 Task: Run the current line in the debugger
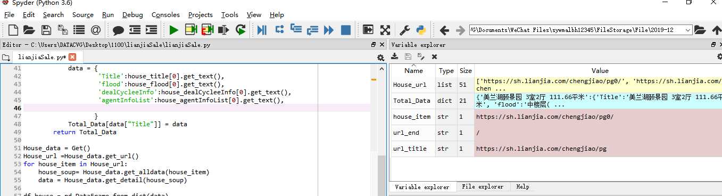pyautogui.click(x=279, y=30)
